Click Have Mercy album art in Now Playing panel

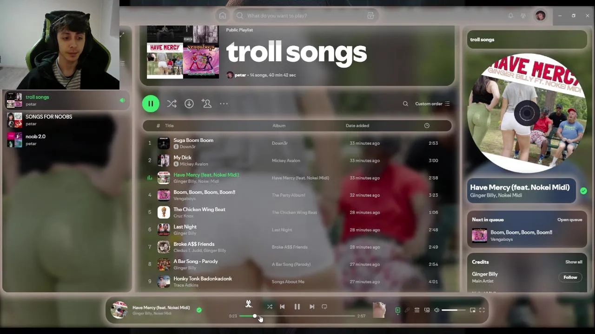[527, 113]
